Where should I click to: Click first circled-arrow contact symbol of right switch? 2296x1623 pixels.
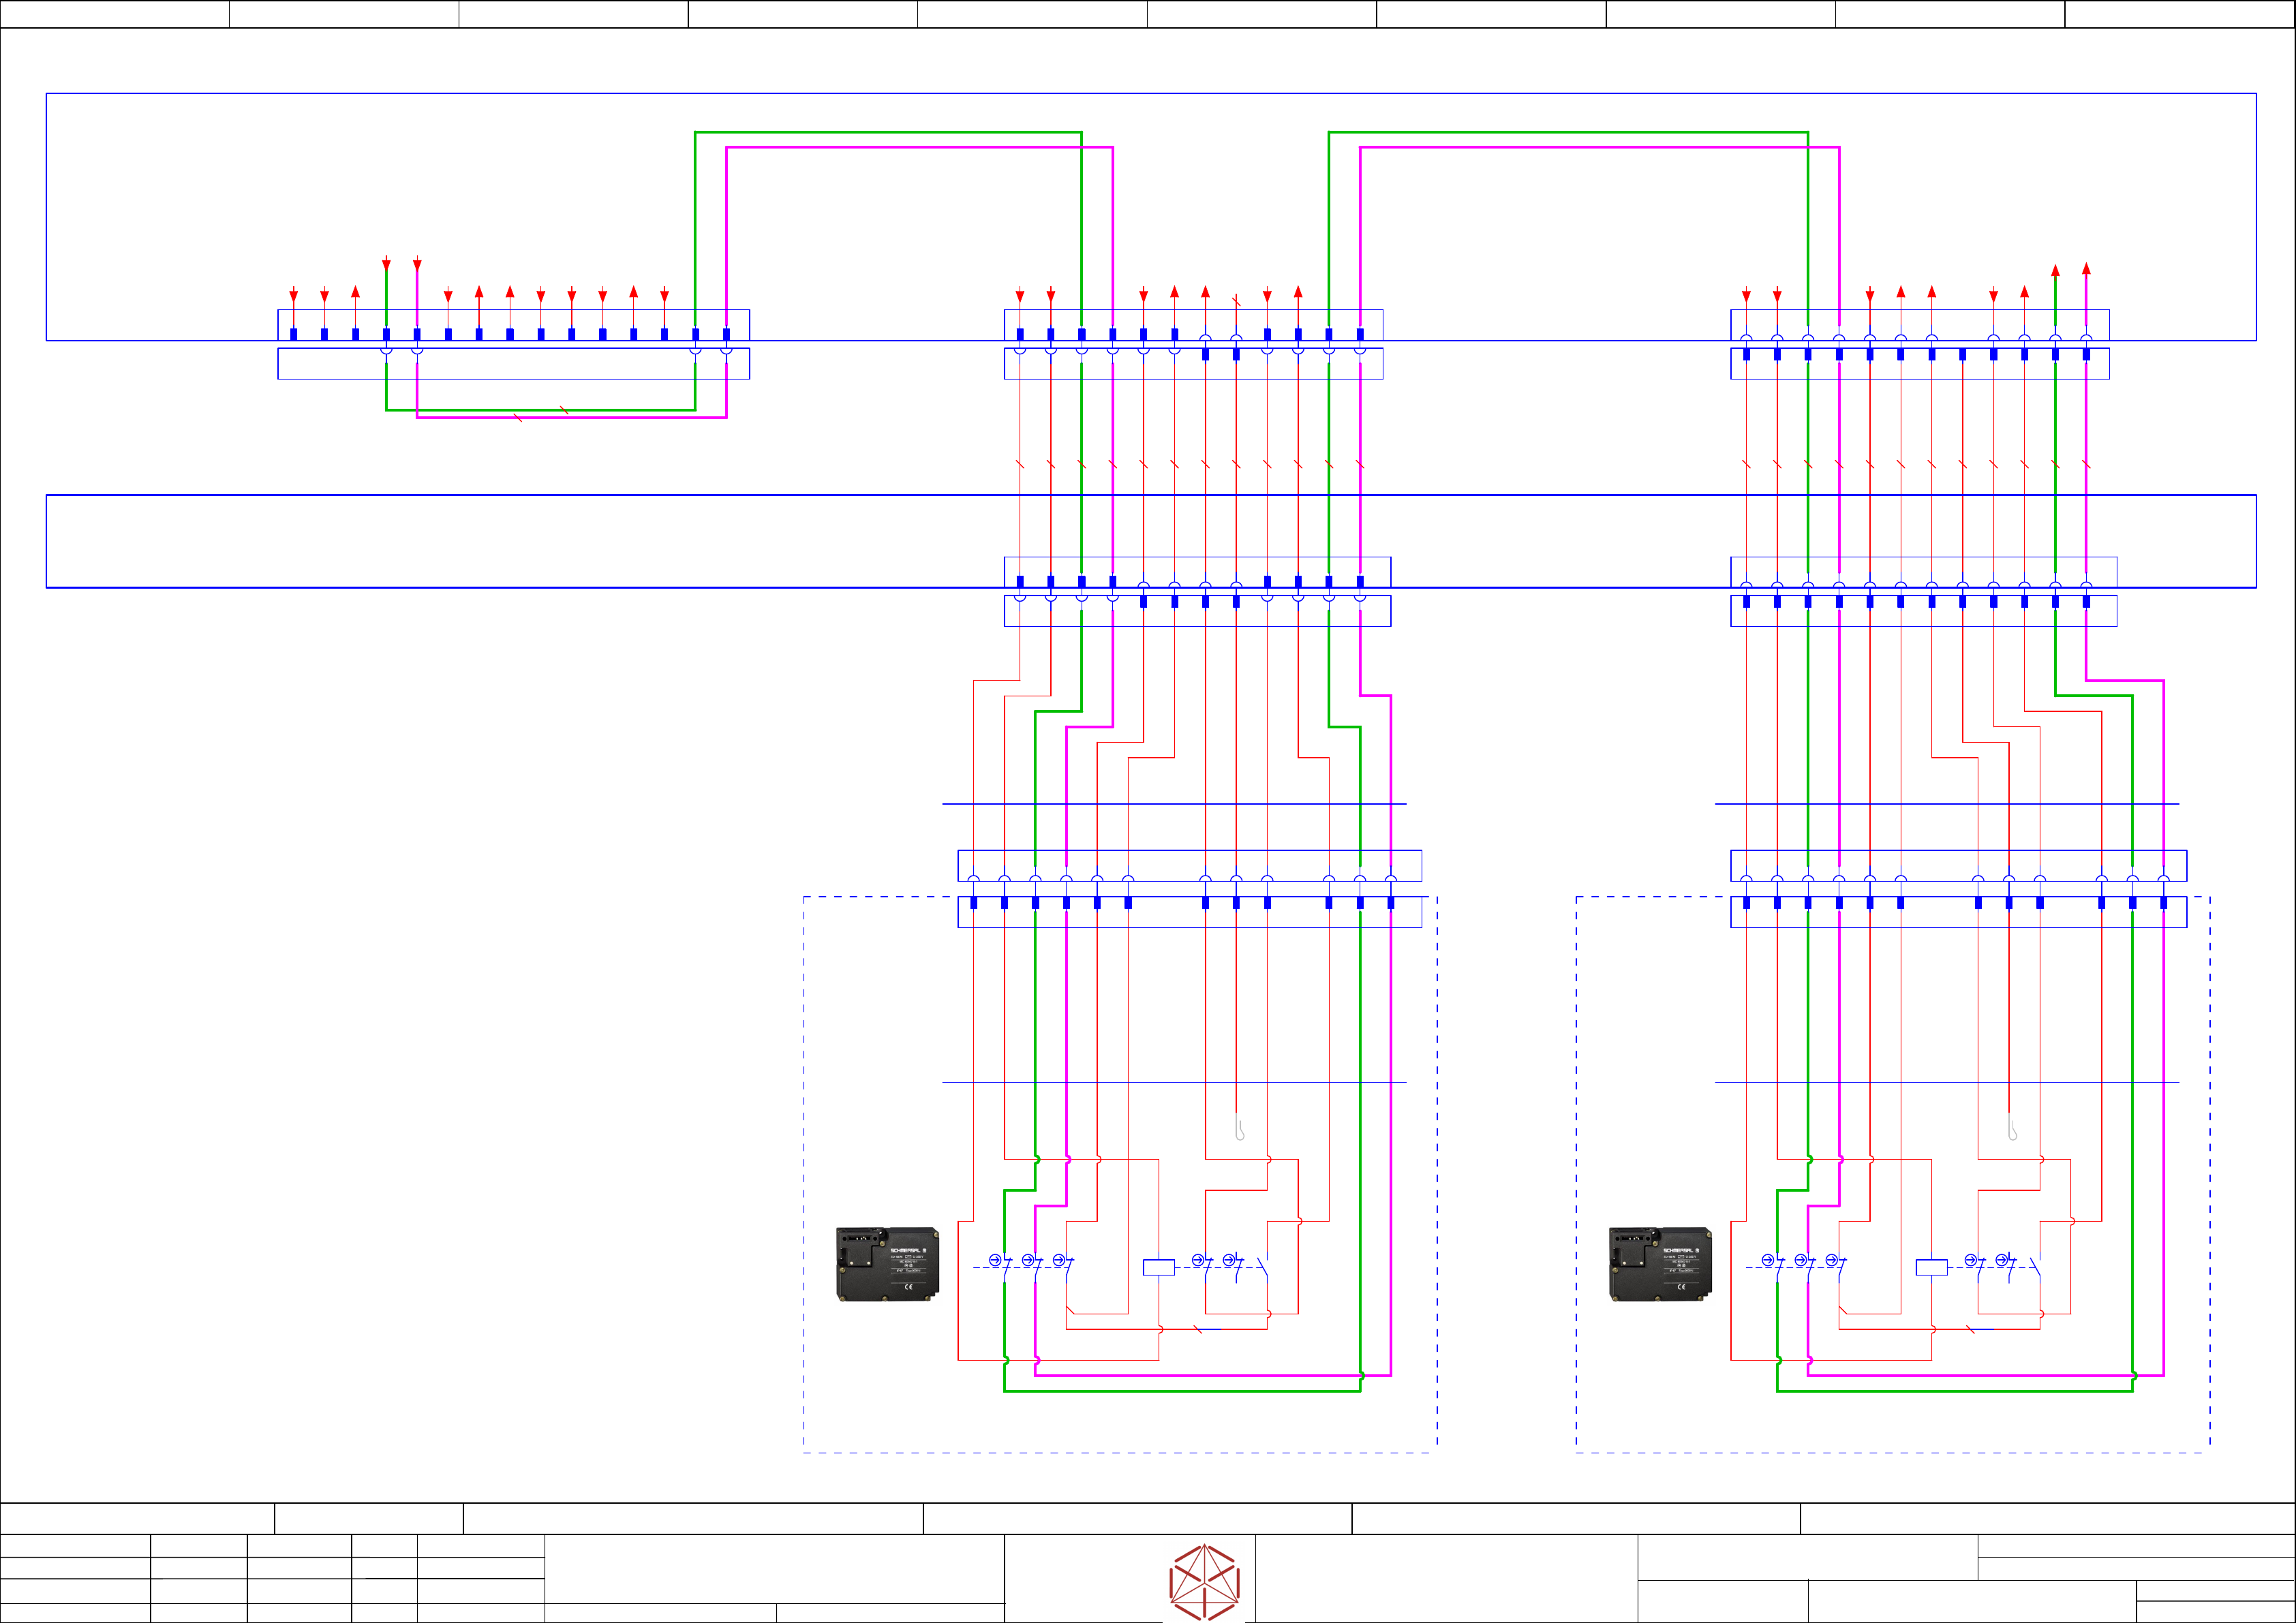pyautogui.click(x=1768, y=1260)
